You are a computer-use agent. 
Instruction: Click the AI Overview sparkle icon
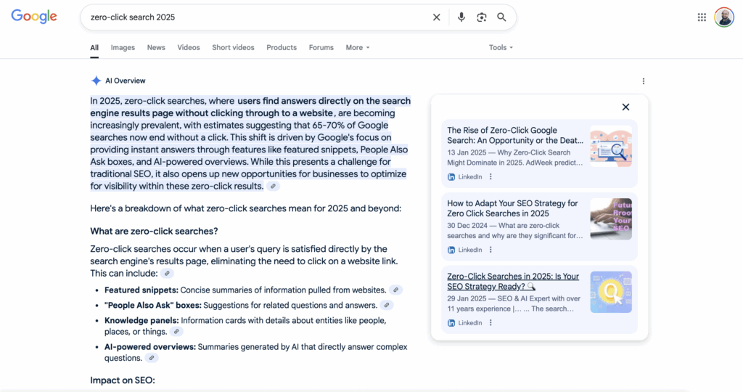(x=96, y=81)
